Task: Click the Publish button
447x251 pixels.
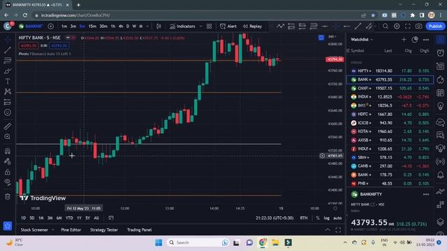Action: pos(435,26)
